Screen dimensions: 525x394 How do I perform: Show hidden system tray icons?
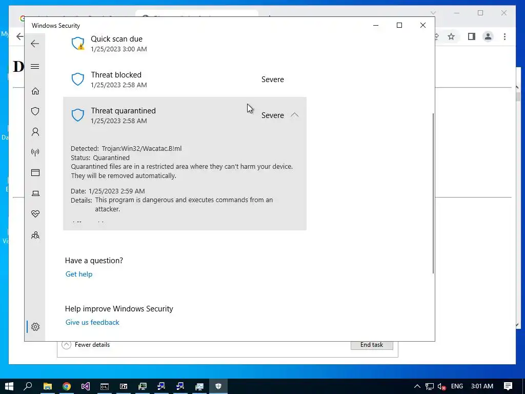417,386
